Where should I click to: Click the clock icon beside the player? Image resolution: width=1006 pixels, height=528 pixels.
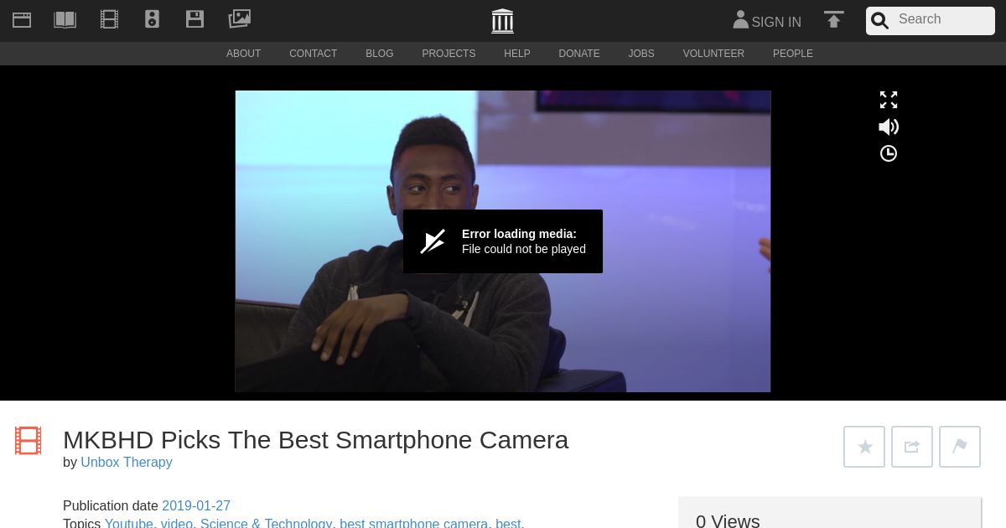[889, 153]
